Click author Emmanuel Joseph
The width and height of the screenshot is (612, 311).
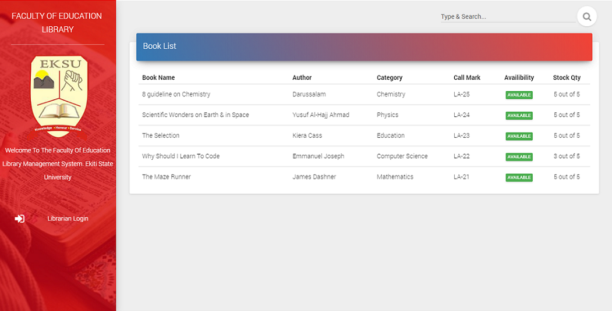tap(319, 156)
